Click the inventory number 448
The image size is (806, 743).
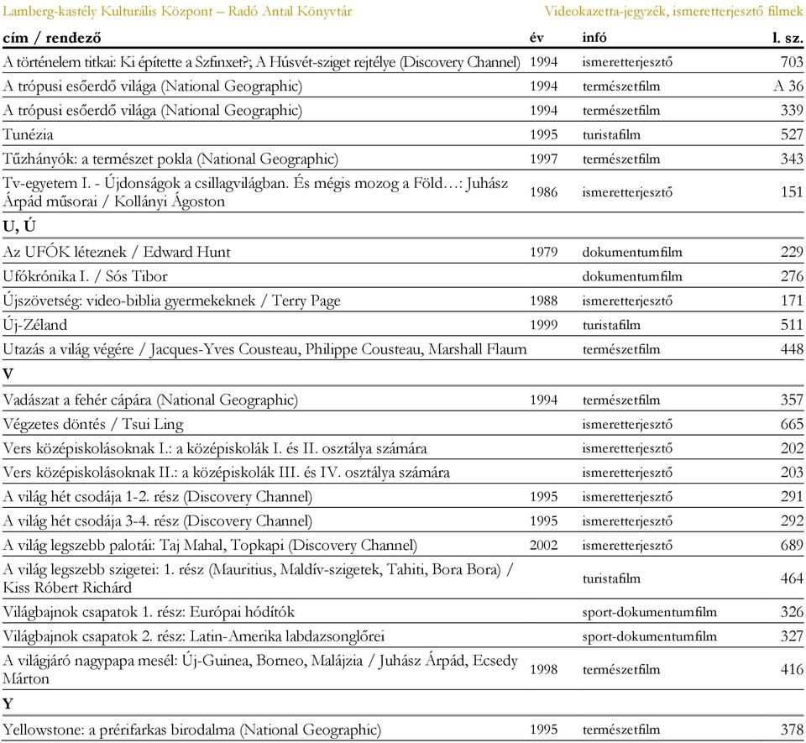pos(792,349)
